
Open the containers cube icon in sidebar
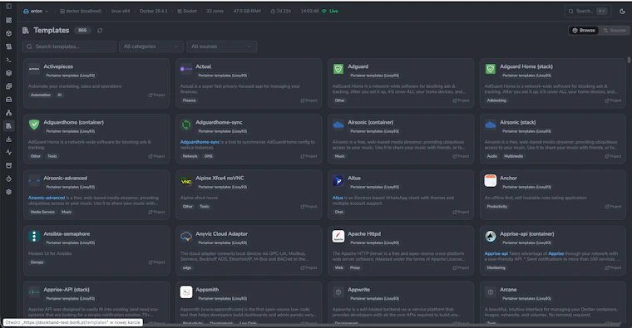click(8, 33)
